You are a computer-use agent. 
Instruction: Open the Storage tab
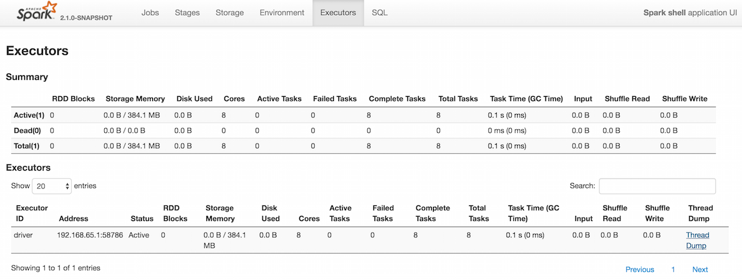230,13
